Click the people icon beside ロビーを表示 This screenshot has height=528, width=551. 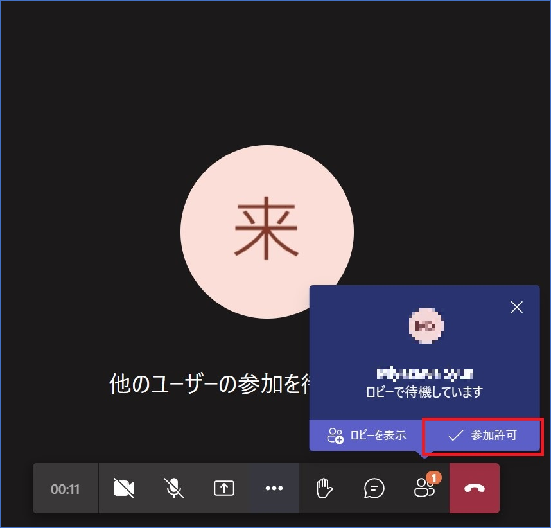pos(335,436)
